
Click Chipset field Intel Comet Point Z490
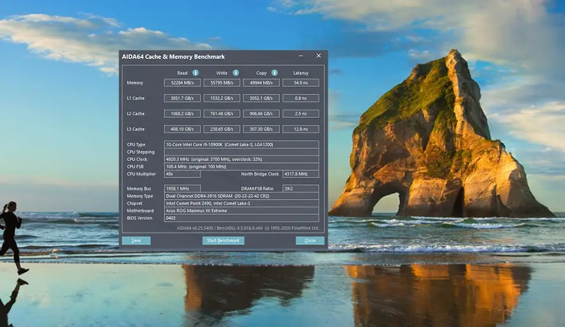coord(241,203)
